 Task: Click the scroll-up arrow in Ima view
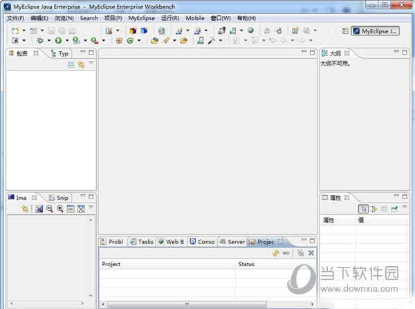(x=91, y=220)
